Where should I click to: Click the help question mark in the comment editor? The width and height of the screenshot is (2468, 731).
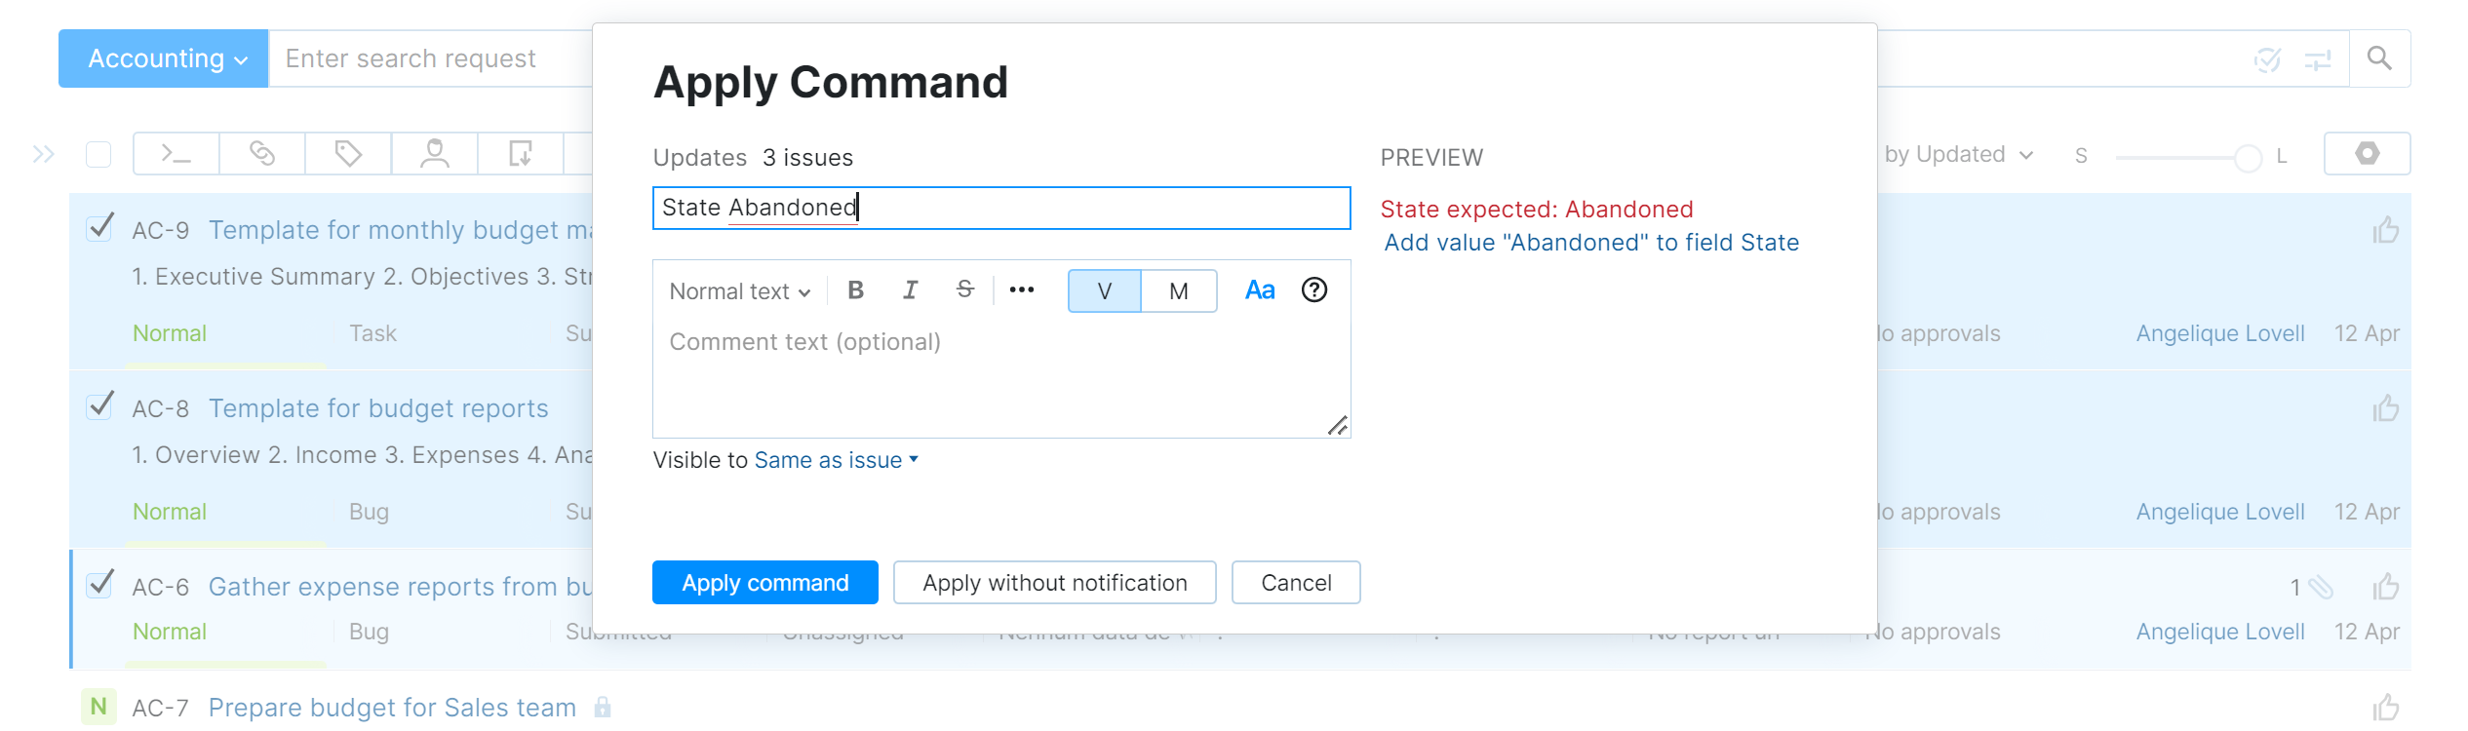1313,289
